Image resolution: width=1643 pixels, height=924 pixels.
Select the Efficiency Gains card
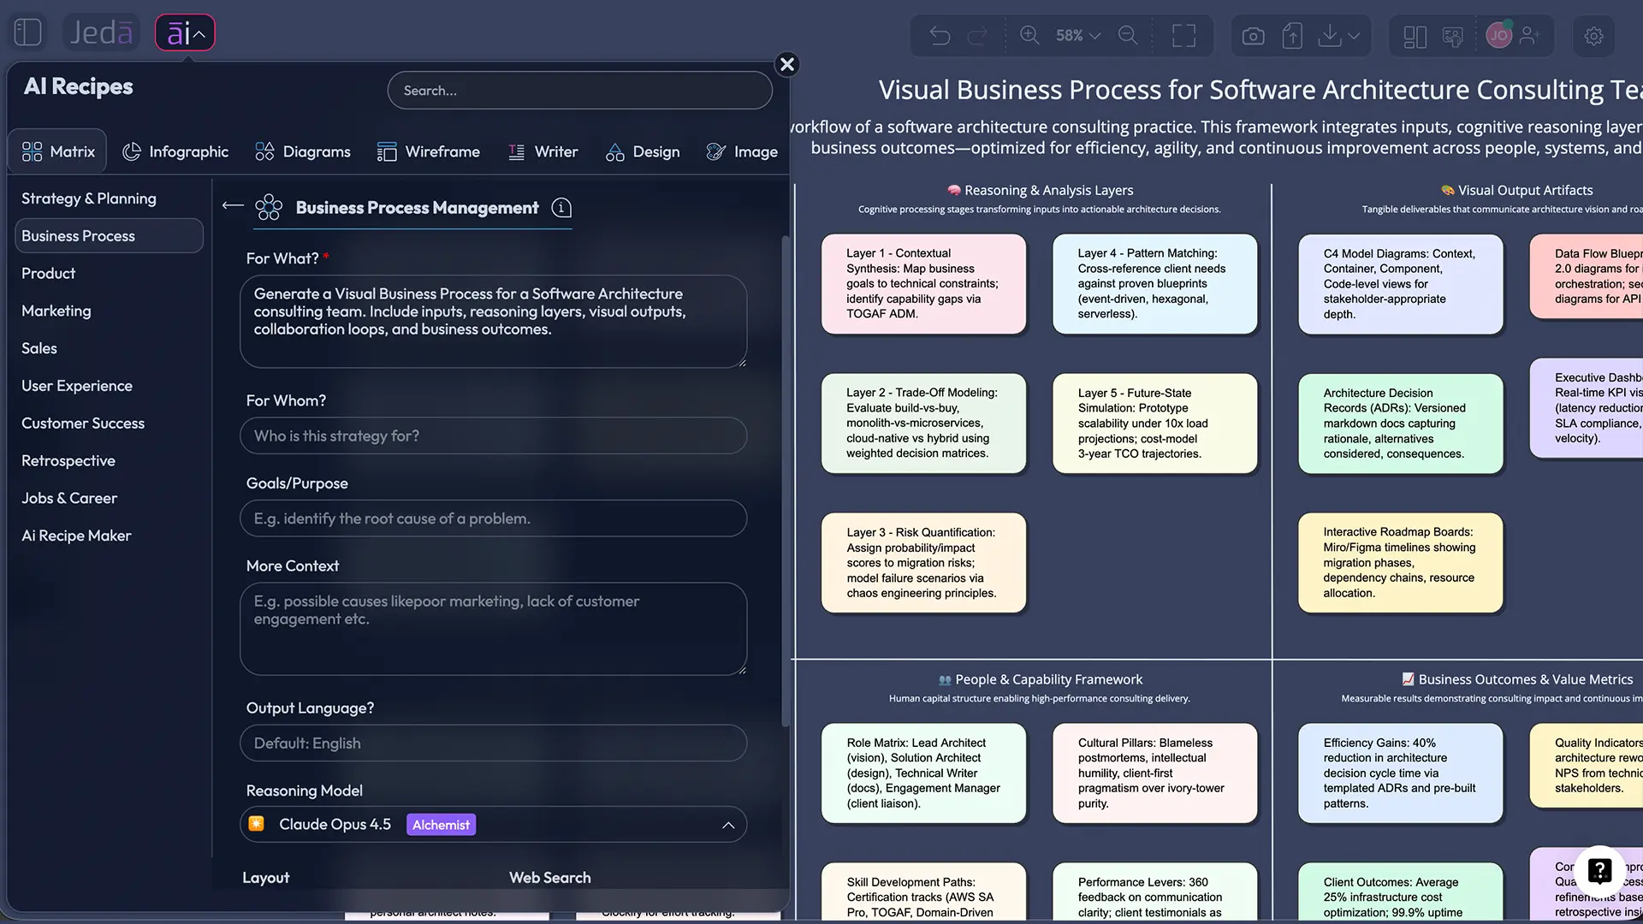point(1400,773)
